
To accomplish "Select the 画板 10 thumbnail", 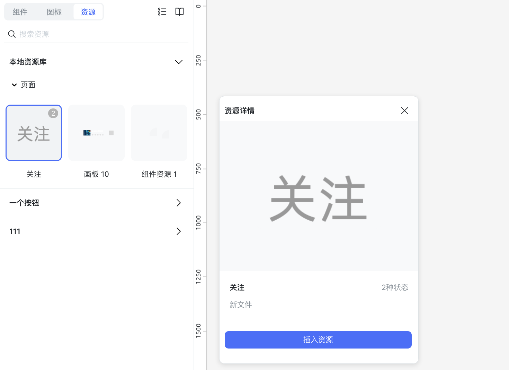I will (96, 133).
